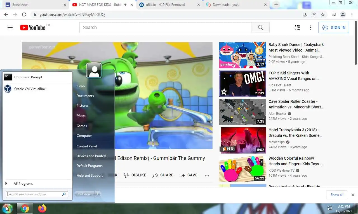Go to the YouTube home logo

(33, 28)
